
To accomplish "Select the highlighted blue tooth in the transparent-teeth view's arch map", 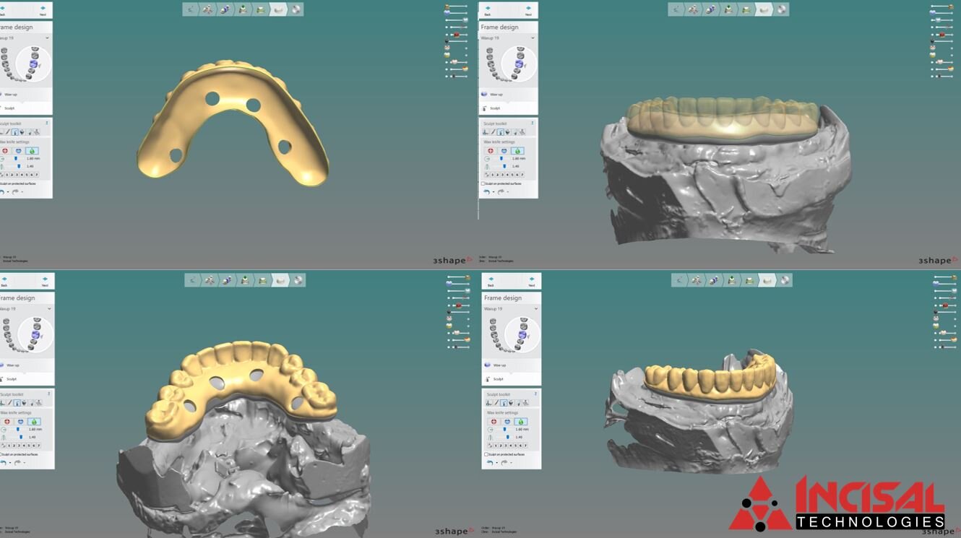I will (519, 65).
